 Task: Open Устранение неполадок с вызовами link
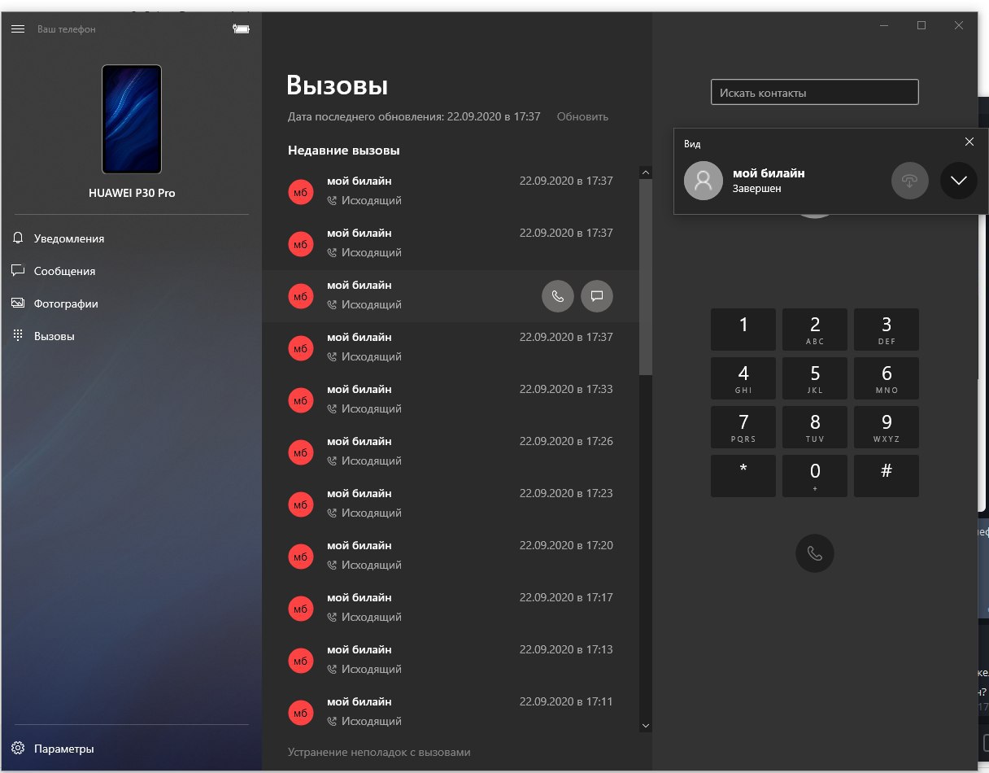click(379, 752)
